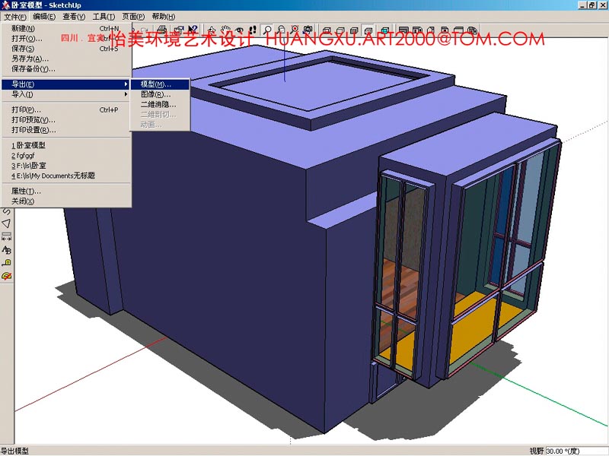Open recent file 2 fgfggf
The height and width of the screenshot is (456, 609).
(66, 156)
